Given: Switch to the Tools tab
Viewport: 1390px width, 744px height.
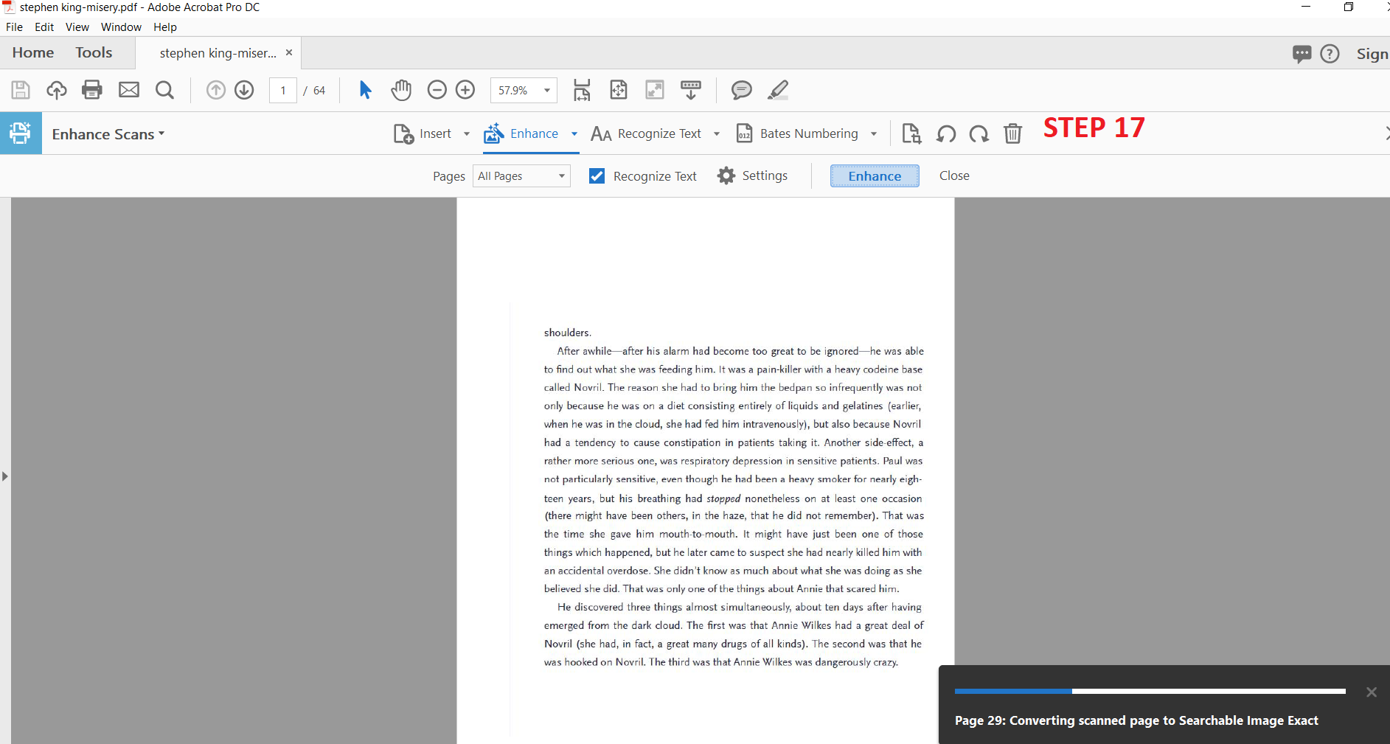Looking at the screenshot, I should [x=94, y=52].
